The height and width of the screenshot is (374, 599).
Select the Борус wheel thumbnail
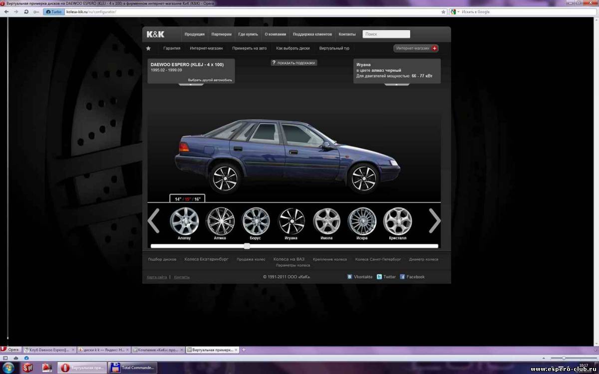click(x=256, y=221)
